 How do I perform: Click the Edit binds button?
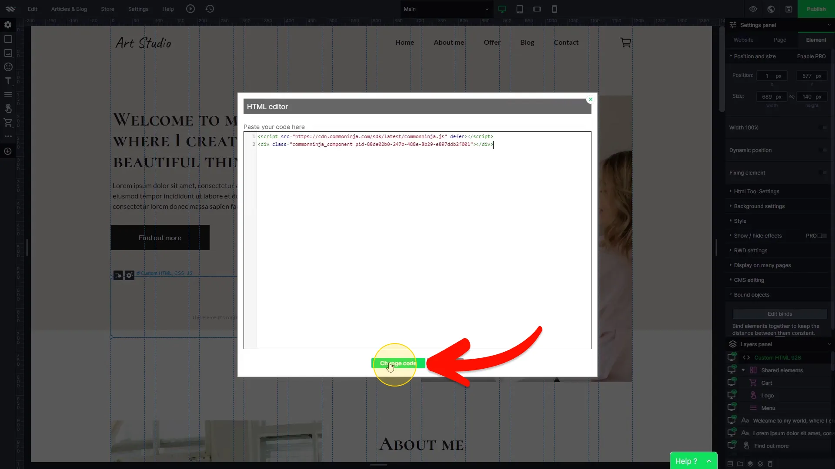(780, 314)
